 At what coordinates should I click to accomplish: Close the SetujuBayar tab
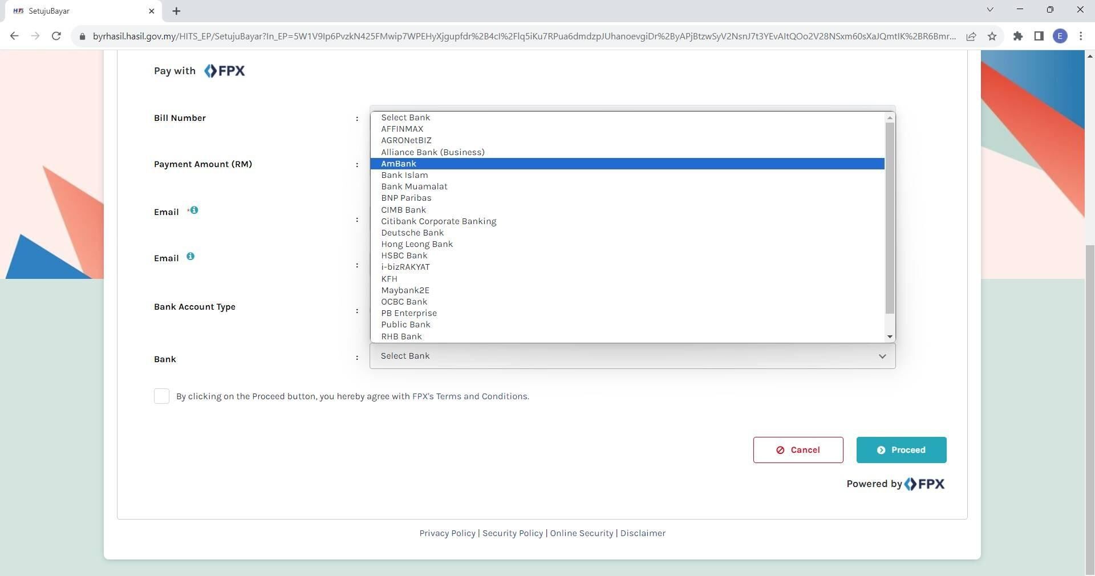[151, 11]
